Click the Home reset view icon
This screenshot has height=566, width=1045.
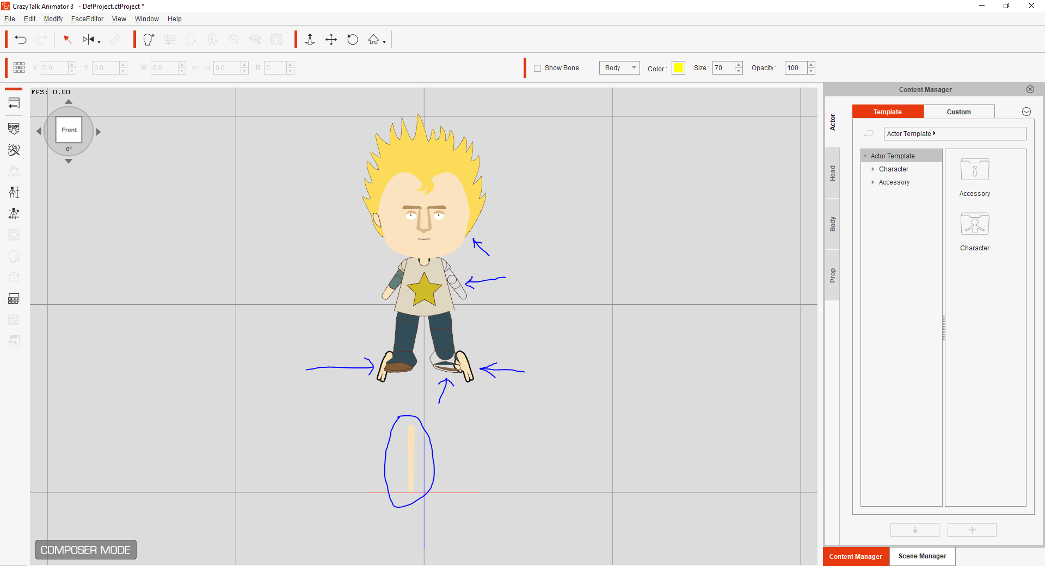[x=374, y=40]
